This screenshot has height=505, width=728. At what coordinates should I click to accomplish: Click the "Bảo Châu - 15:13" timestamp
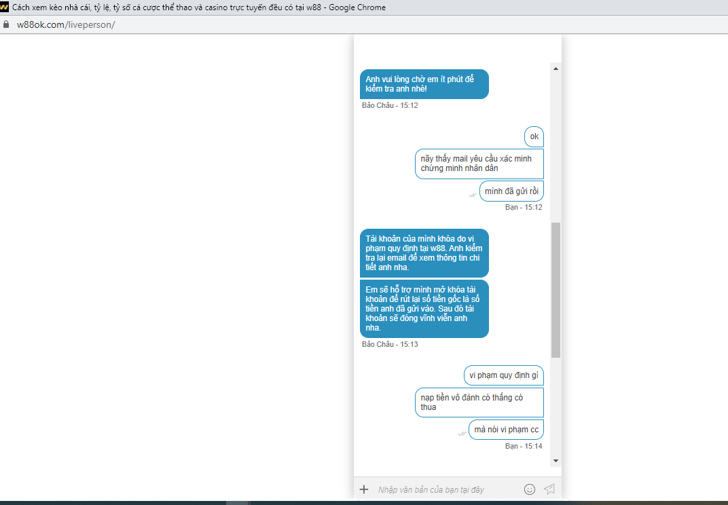point(390,344)
